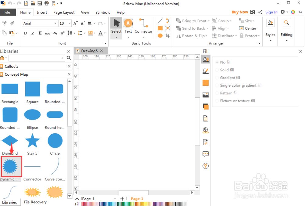The width and height of the screenshot is (305, 206).
Task: Close the Concept Map library
Action: (x=69, y=74)
